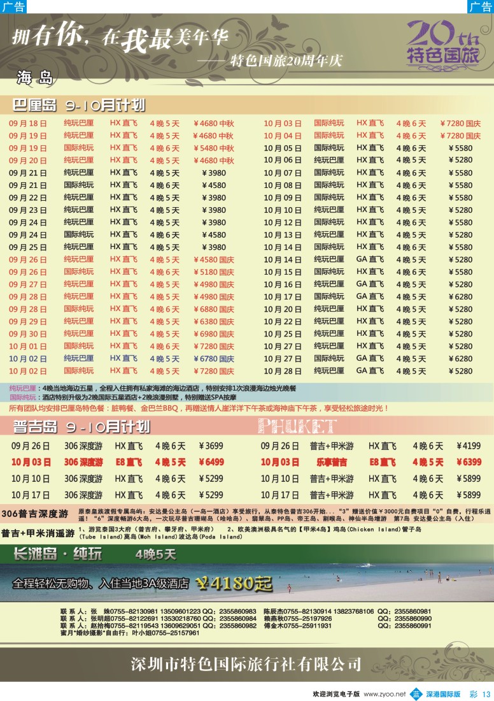The height and width of the screenshot is (701, 494).
Task: Click the red ¥6399 price
Action: (x=469, y=462)
